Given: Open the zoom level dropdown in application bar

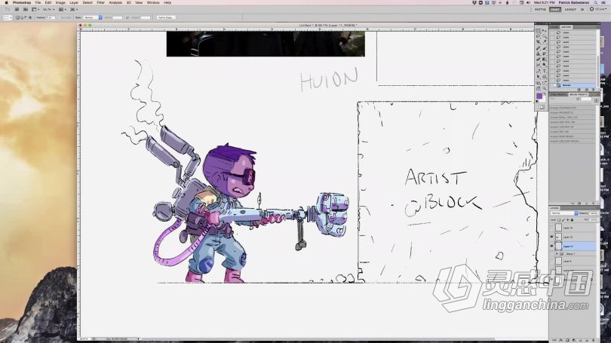Looking at the screenshot, I should point(49,9).
